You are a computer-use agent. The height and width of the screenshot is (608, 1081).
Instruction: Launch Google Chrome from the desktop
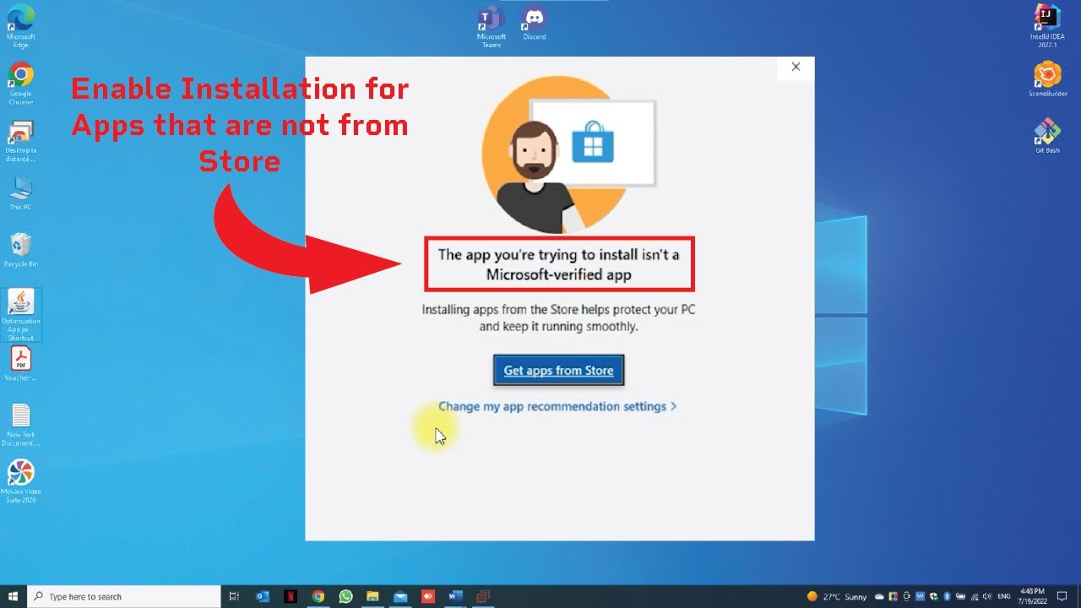[21, 84]
